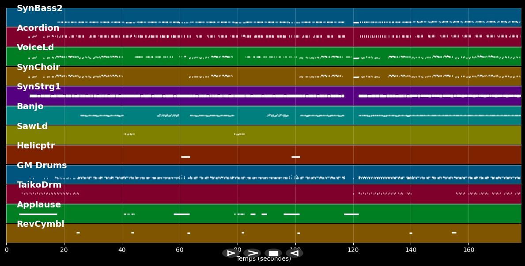This screenshot has height=266, width=525.
Task: Choose the SynChoir track label
Action: pyautogui.click(x=38, y=67)
